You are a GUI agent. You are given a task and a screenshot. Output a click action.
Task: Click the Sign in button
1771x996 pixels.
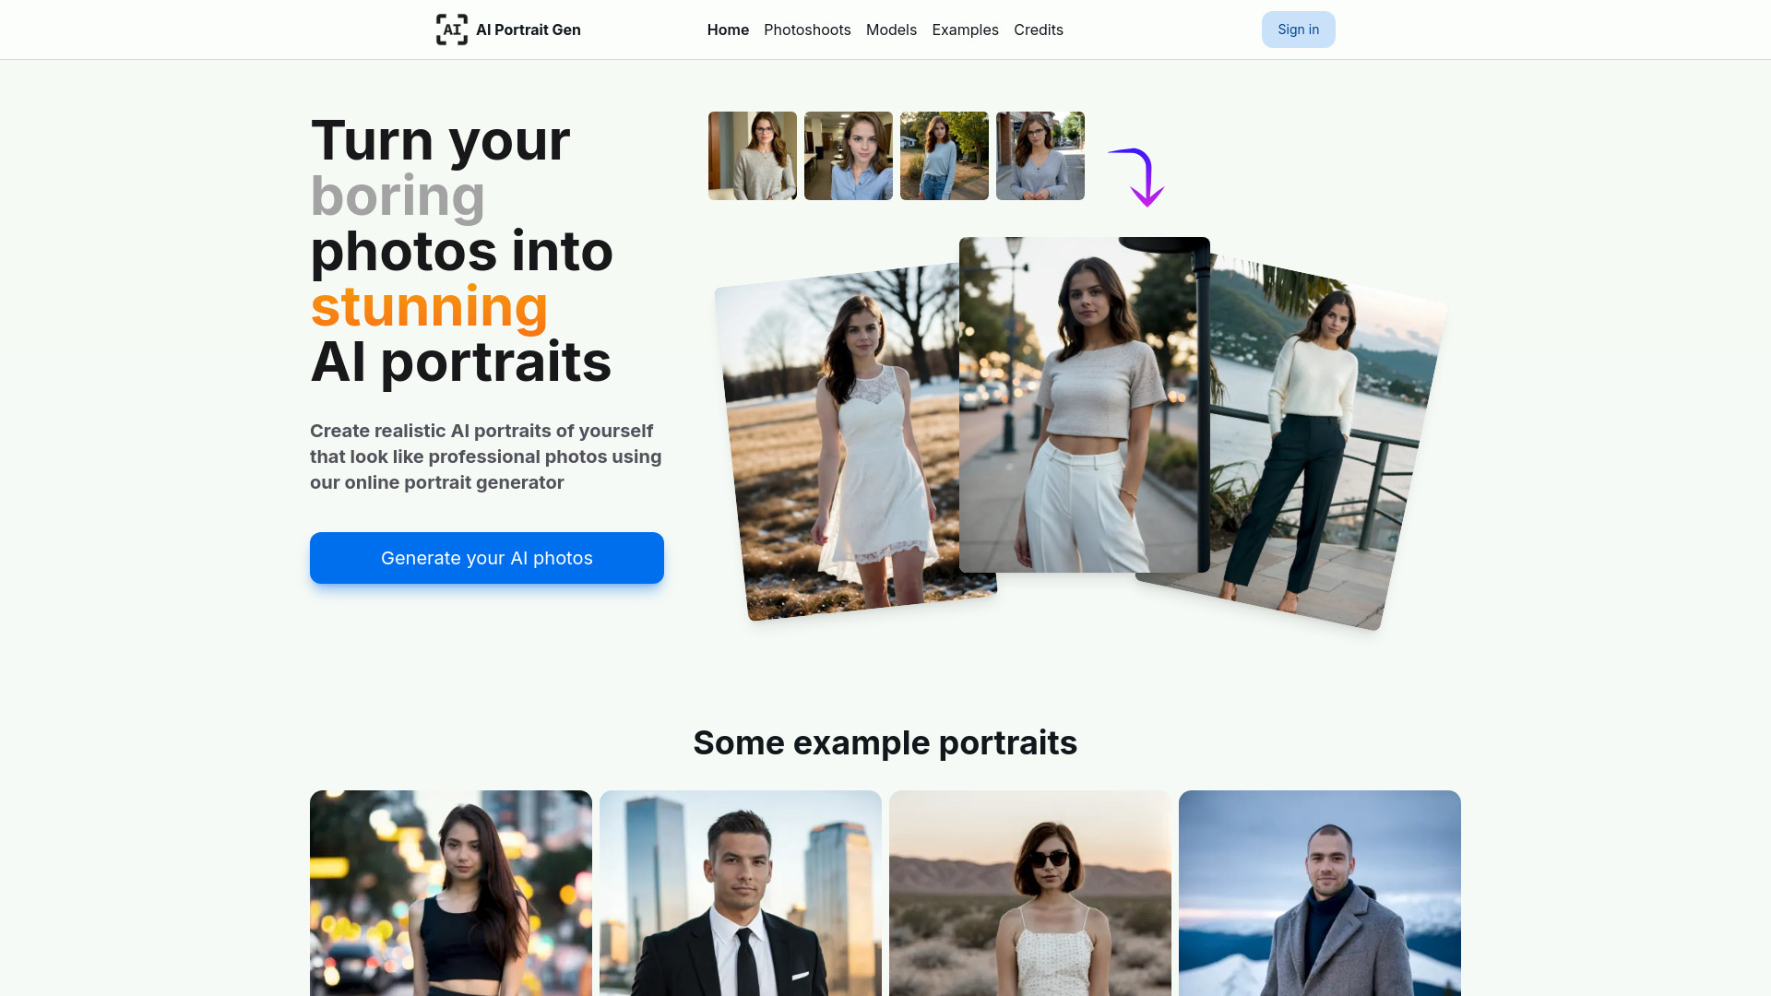[x=1298, y=30]
